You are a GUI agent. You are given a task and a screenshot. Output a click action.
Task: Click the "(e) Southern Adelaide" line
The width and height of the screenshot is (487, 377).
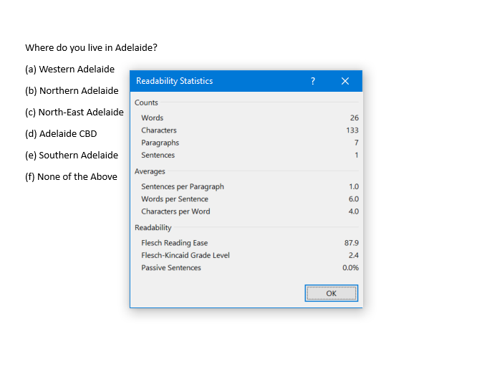(72, 155)
